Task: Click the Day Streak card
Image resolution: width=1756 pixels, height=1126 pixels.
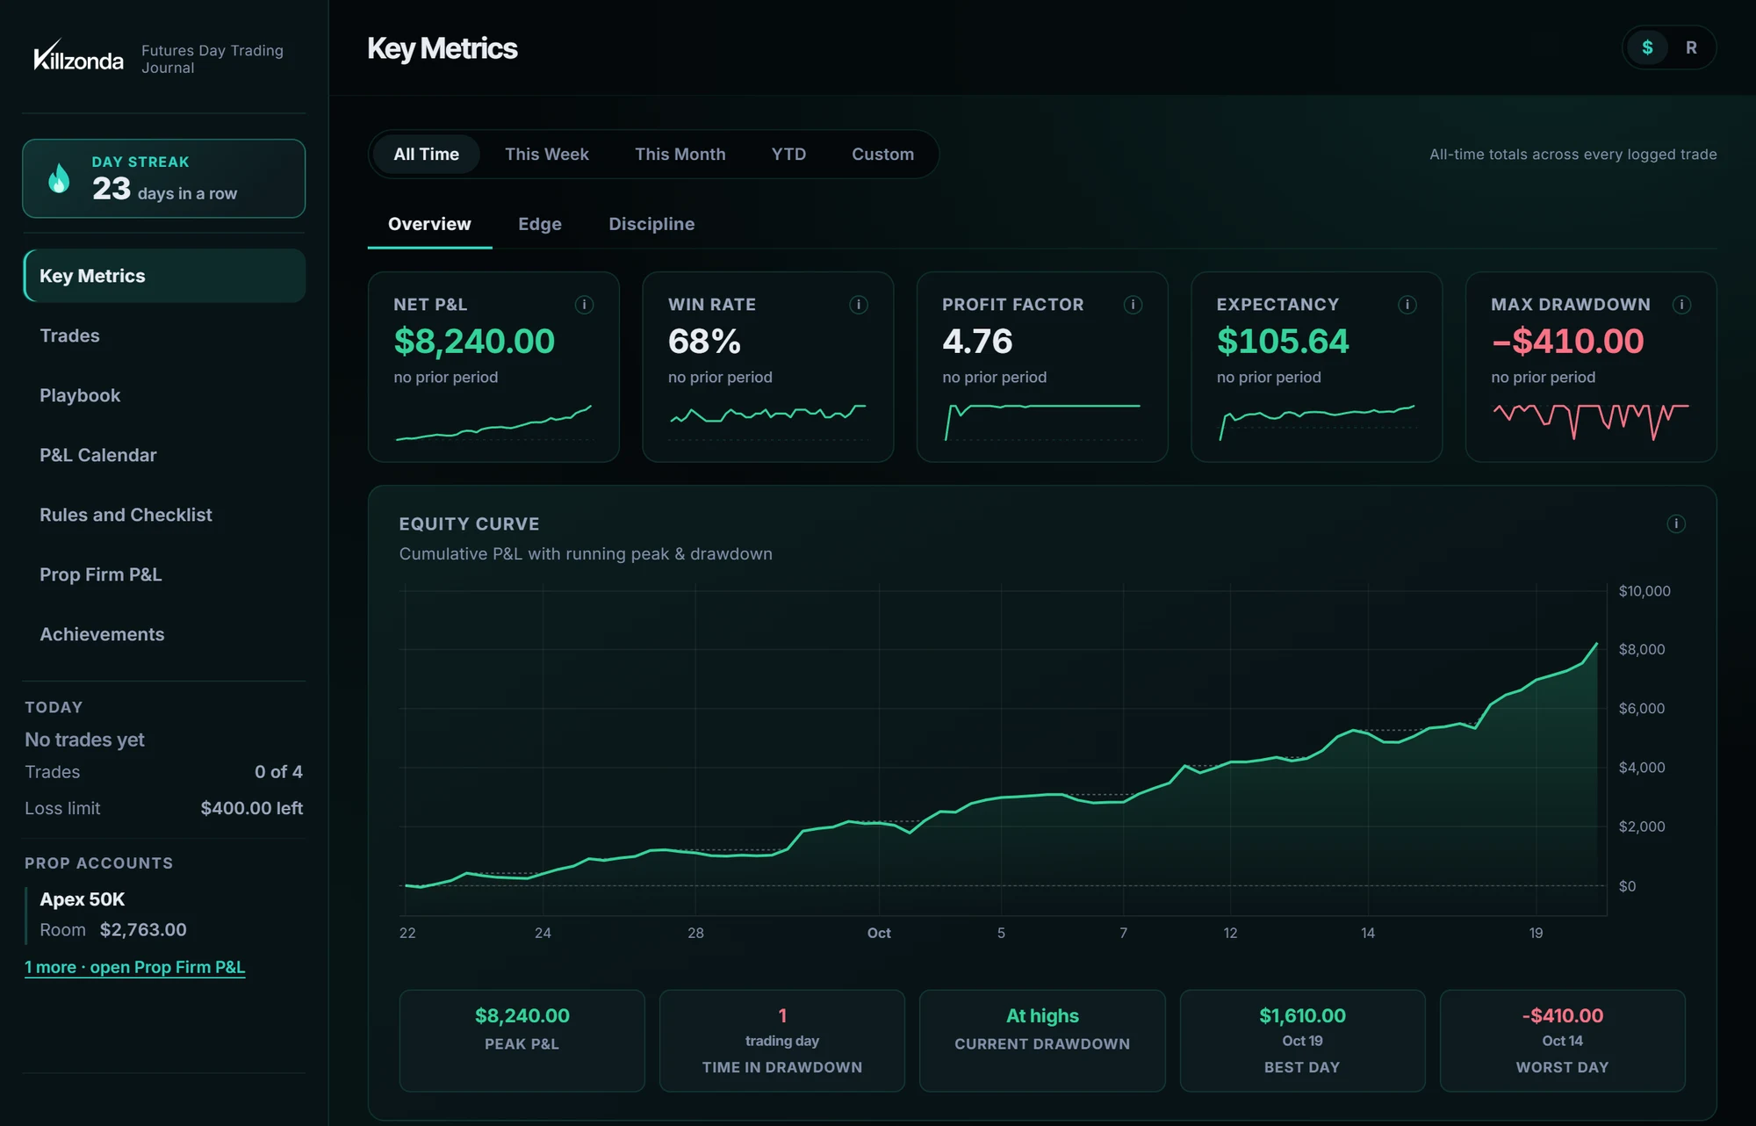Action: [x=164, y=178]
